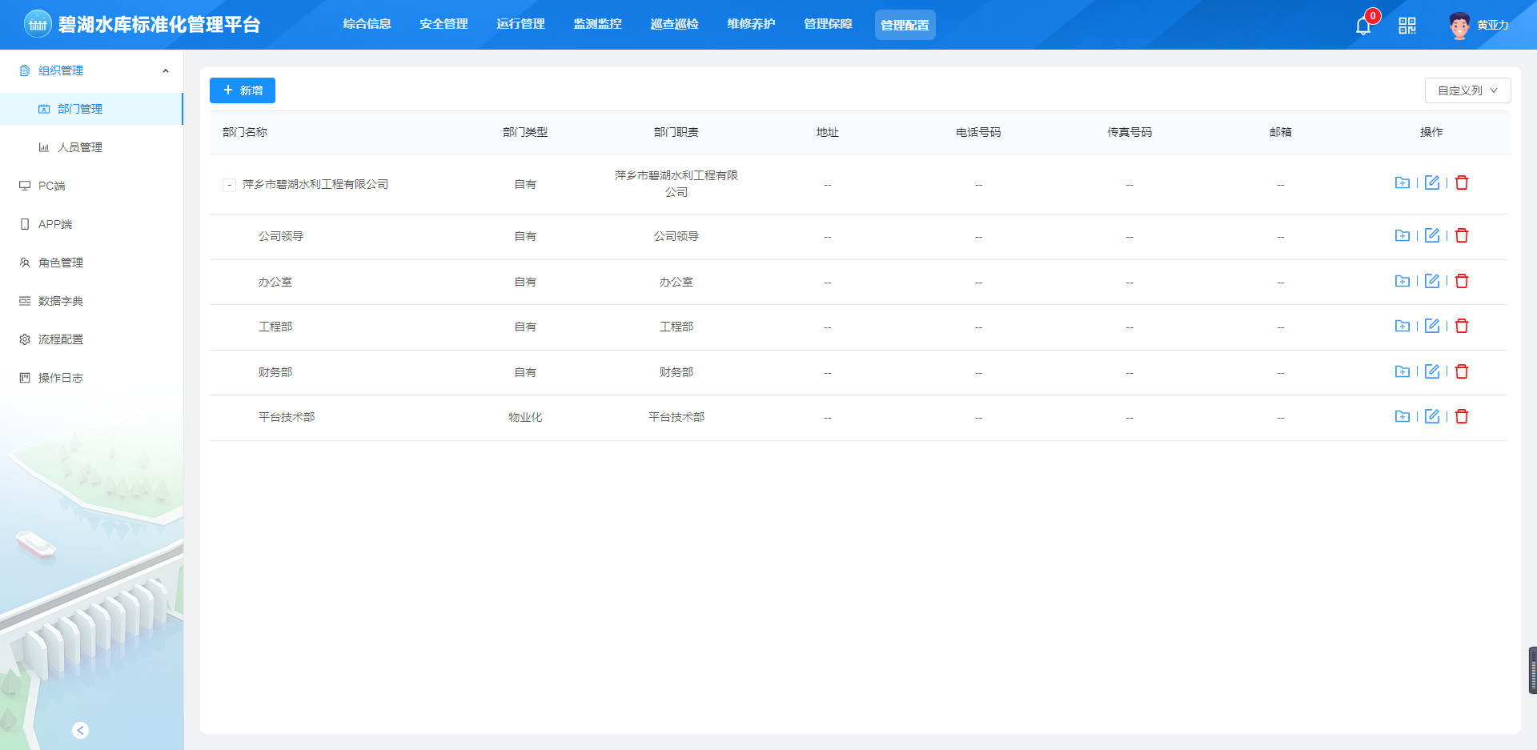Screen dimensions: 1537x750
Task: Delete the 财务部 department
Action: tap(1462, 371)
